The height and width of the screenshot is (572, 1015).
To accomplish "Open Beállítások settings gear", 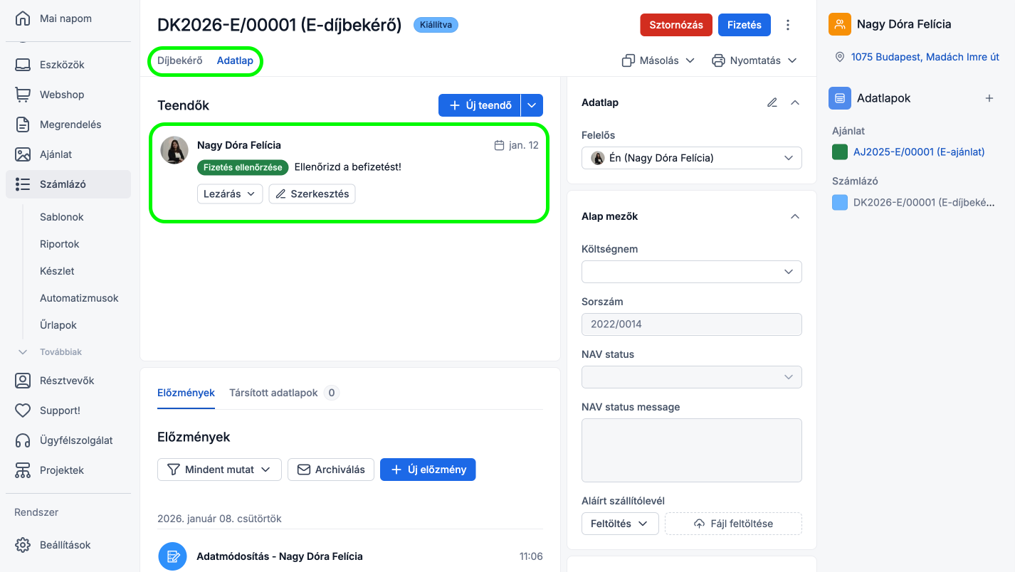I will (x=23, y=545).
